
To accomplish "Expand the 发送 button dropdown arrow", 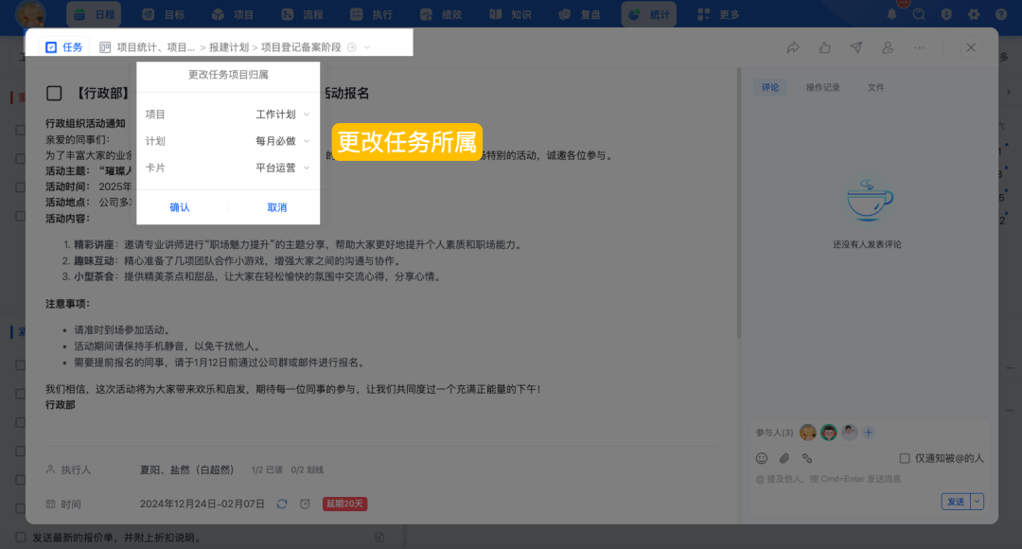I will click(976, 501).
